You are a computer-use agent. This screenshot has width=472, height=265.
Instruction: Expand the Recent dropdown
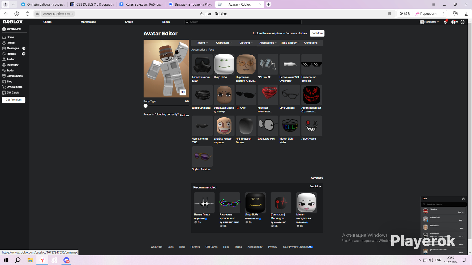pos(202,43)
